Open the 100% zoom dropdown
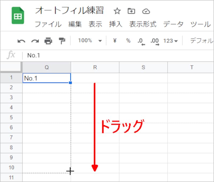Viewport: 214px width, 182px height. (89, 40)
